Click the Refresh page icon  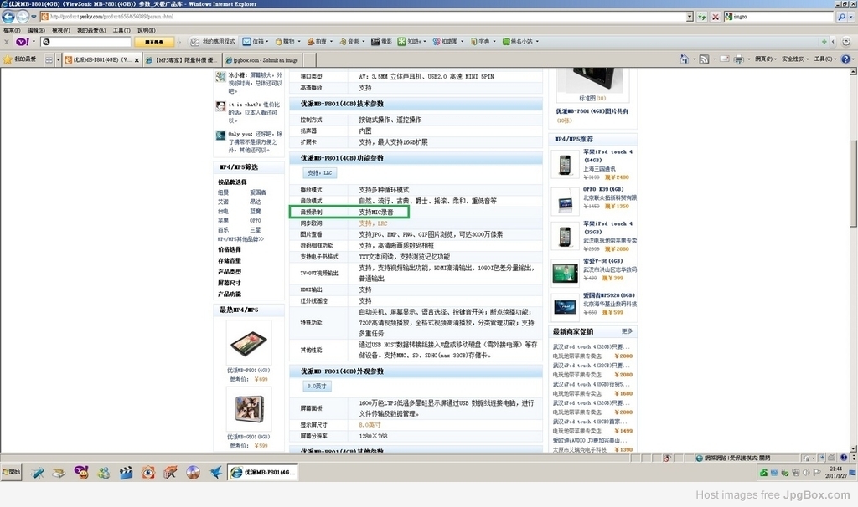[702, 17]
